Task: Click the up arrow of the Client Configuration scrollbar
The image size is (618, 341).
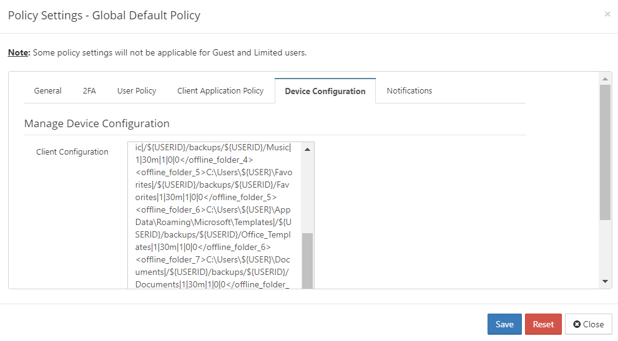Action: point(307,149)
